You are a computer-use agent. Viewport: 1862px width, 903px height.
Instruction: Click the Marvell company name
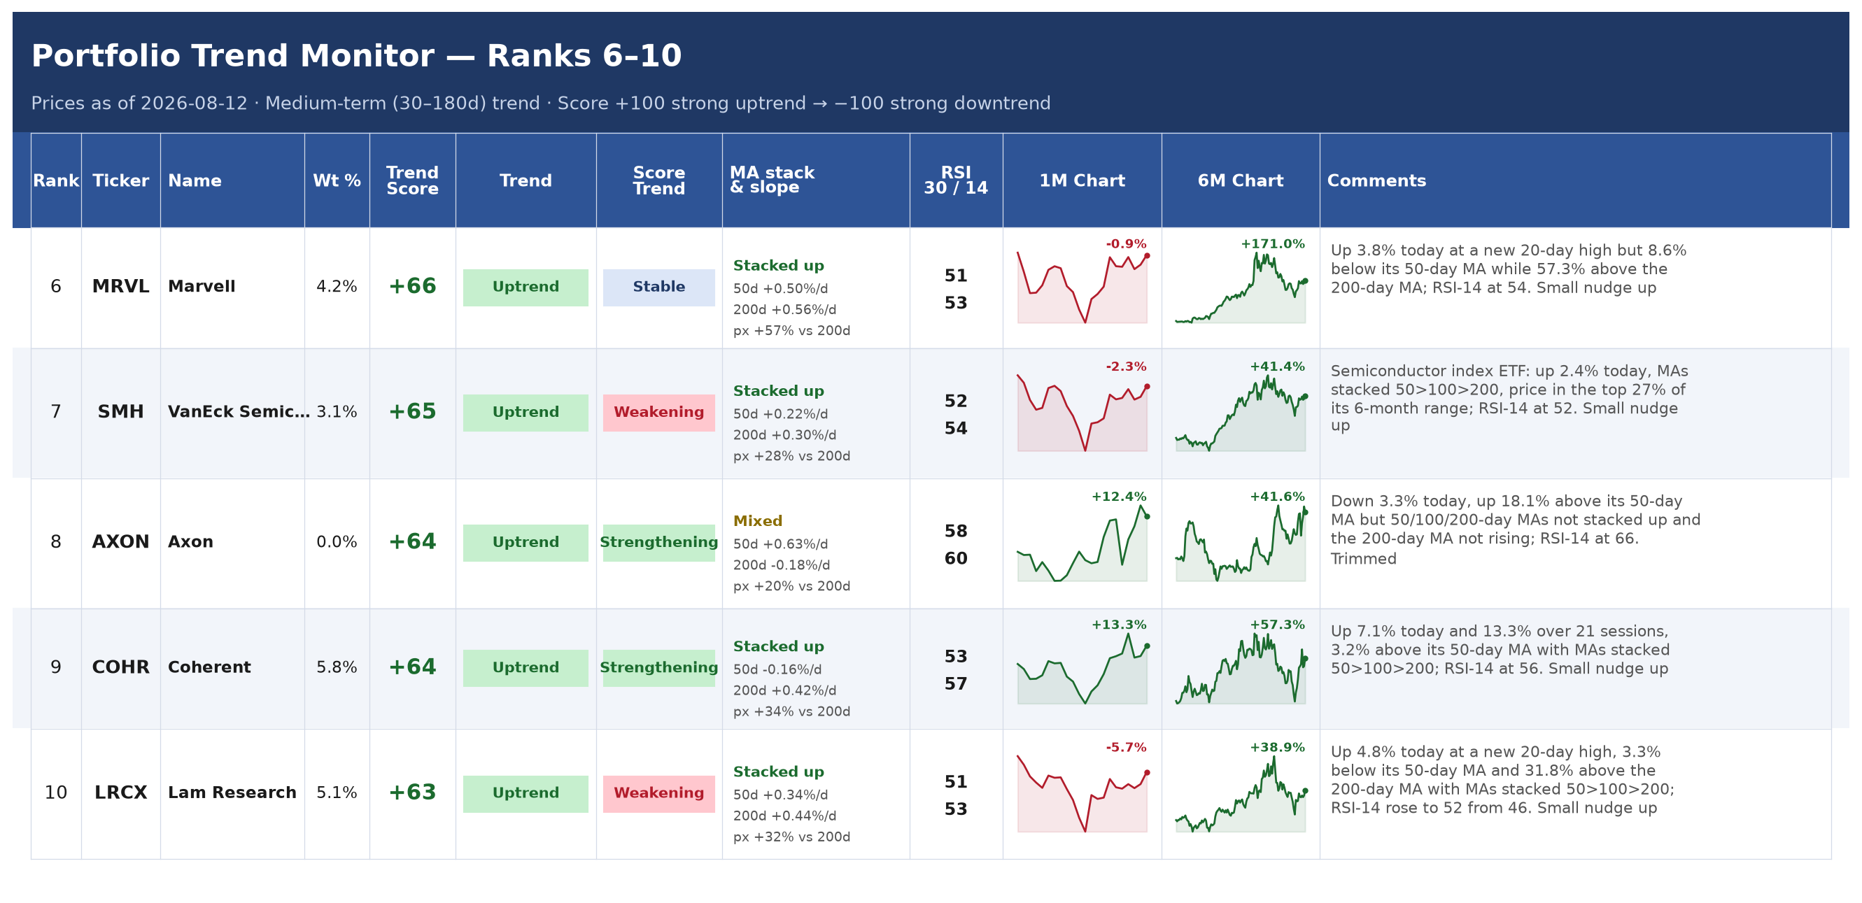(202, 287)
